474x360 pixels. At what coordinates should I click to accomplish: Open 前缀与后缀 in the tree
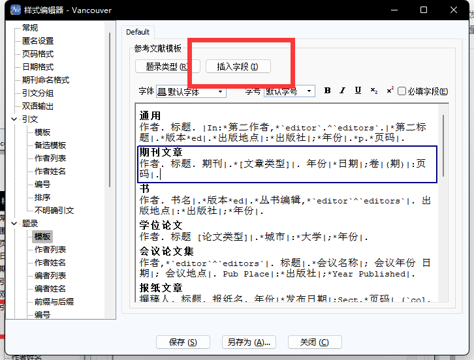54,301
